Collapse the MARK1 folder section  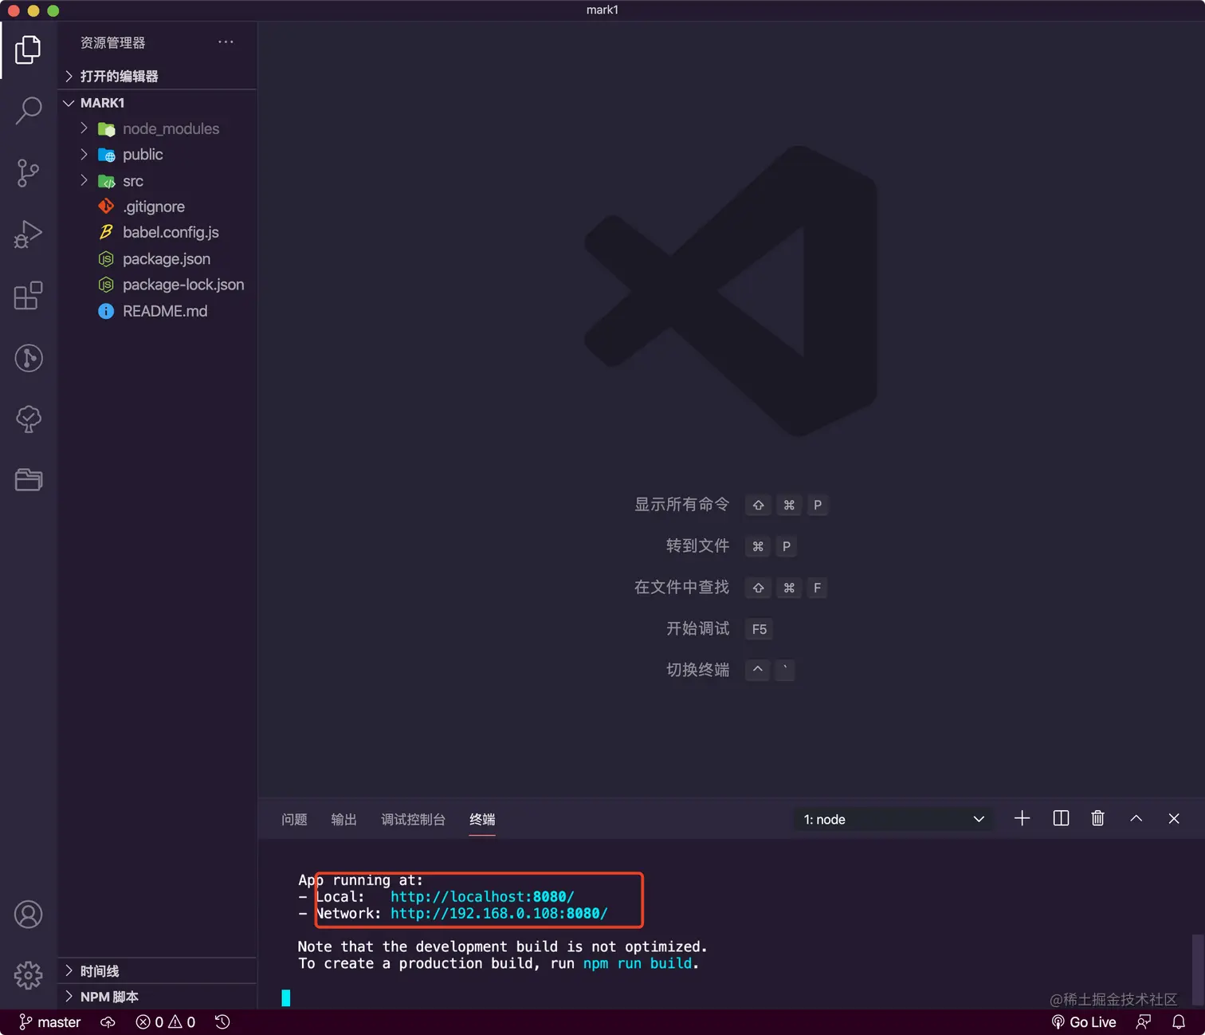[x=158, y=103]
